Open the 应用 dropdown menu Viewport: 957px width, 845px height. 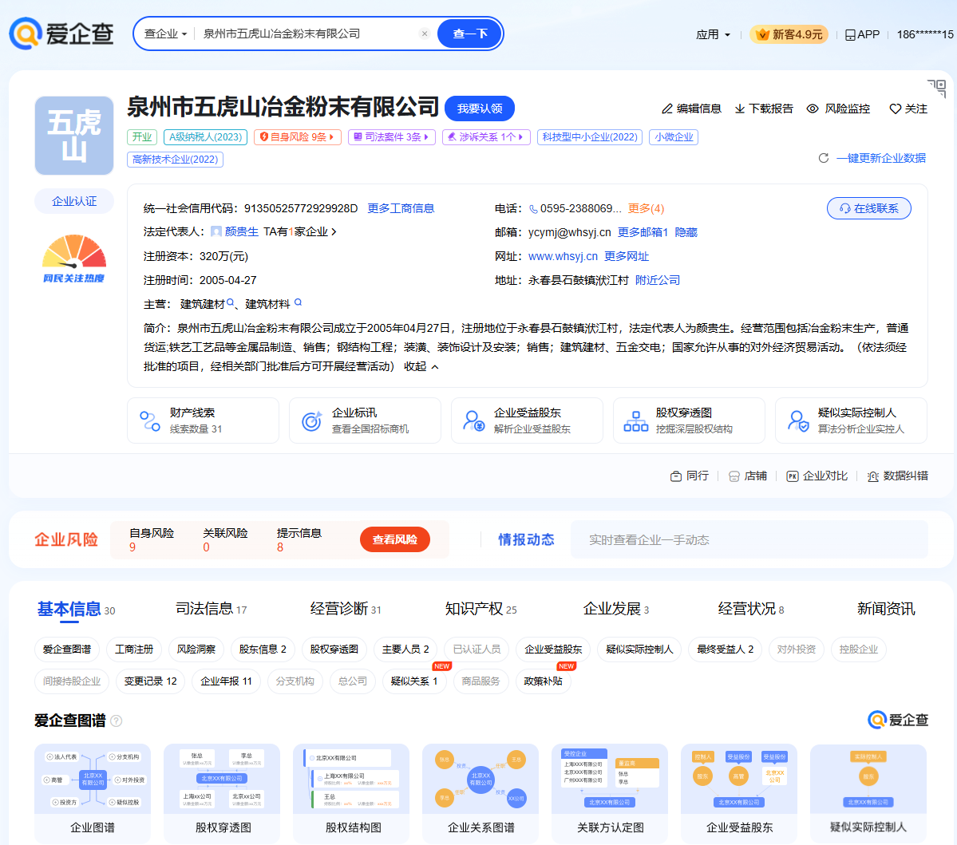[713, 35]
